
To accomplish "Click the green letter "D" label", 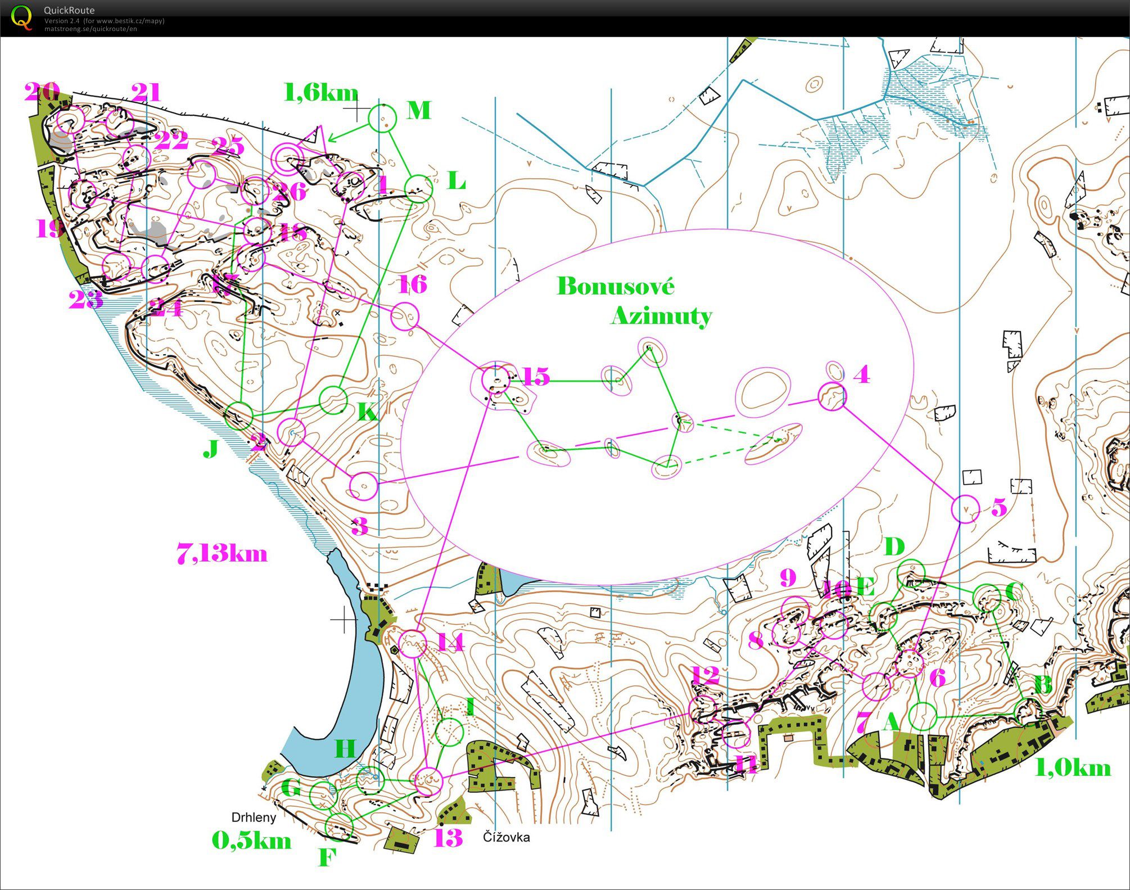I will [x=894, y=546].
